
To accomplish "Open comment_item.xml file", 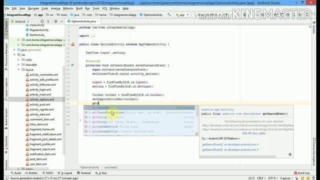I will click(42, 119).
